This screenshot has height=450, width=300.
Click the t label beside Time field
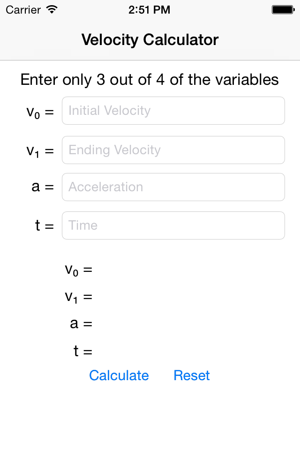pos(44,225)
